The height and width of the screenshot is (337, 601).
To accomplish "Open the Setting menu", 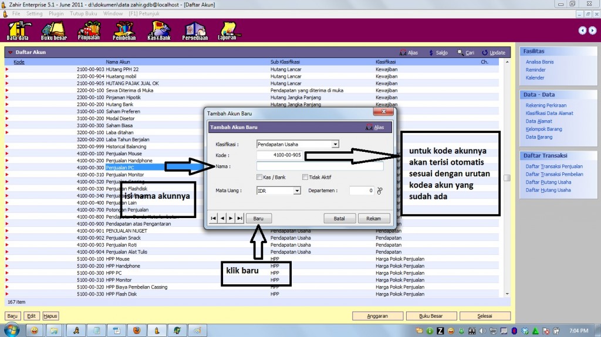I will (34, 13).
